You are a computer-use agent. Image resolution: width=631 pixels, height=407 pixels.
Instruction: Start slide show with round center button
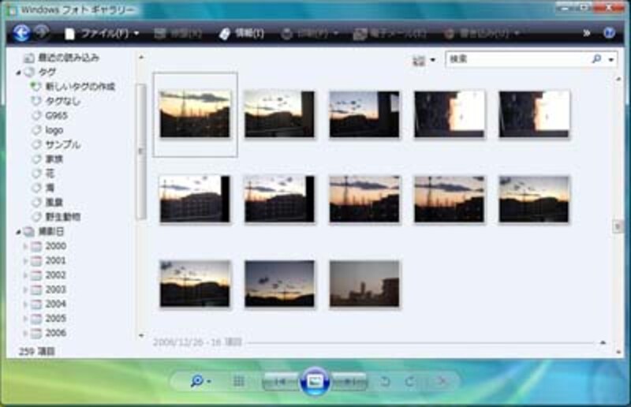click(x=315, y=380)
